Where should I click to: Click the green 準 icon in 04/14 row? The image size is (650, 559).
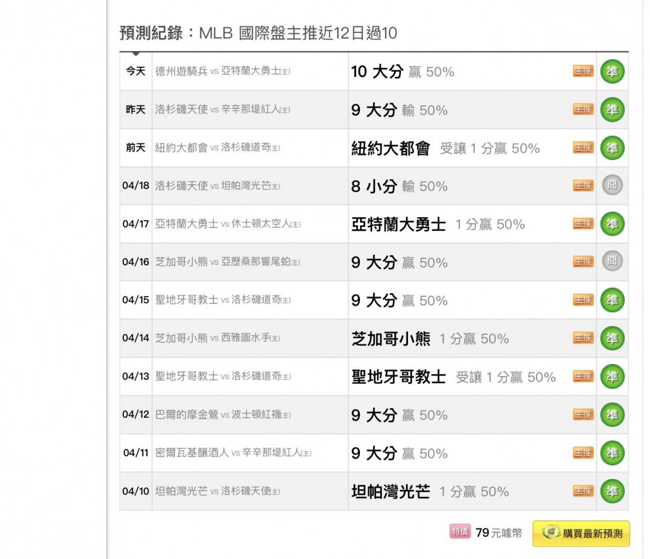(612, 338)
